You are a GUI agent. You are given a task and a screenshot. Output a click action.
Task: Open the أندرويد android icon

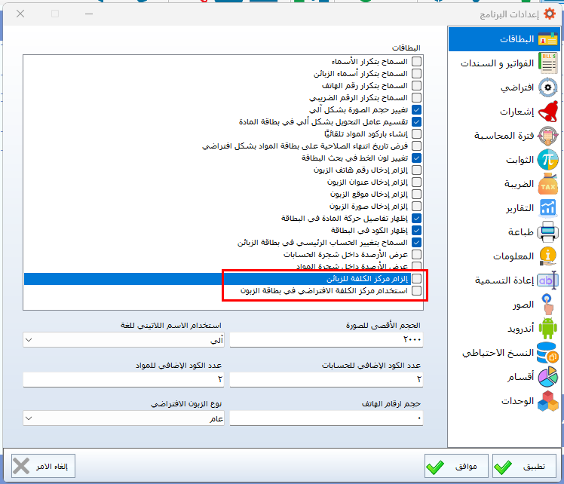coord(548,329)
